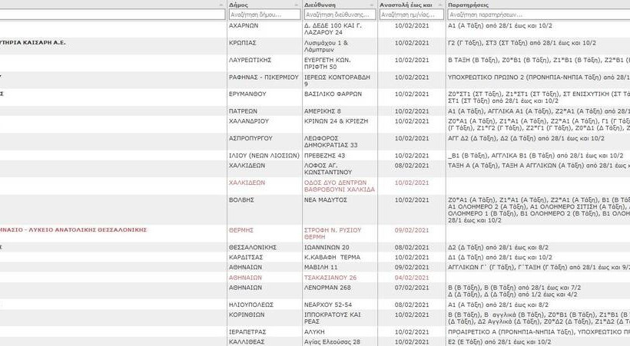Focus the Δήμος search filter field
The image size is (630, 346).
pos(264,15)
